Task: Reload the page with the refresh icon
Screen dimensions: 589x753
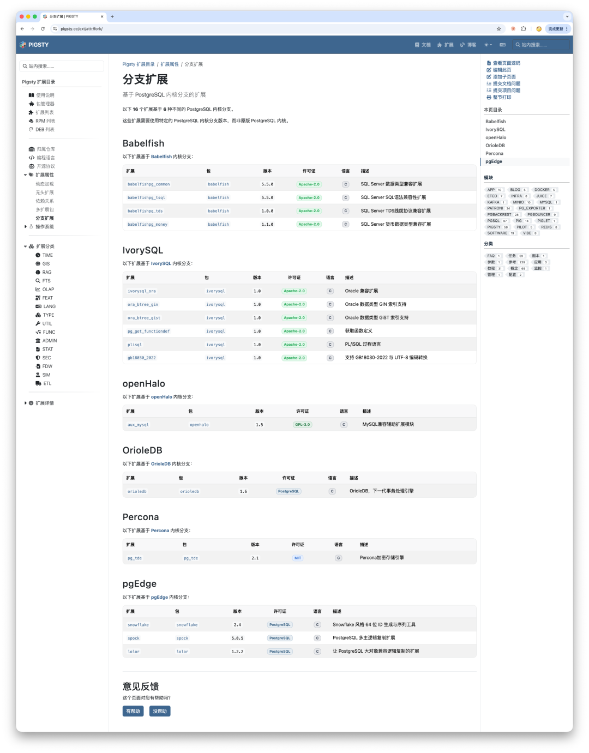Action: point(43,29)
